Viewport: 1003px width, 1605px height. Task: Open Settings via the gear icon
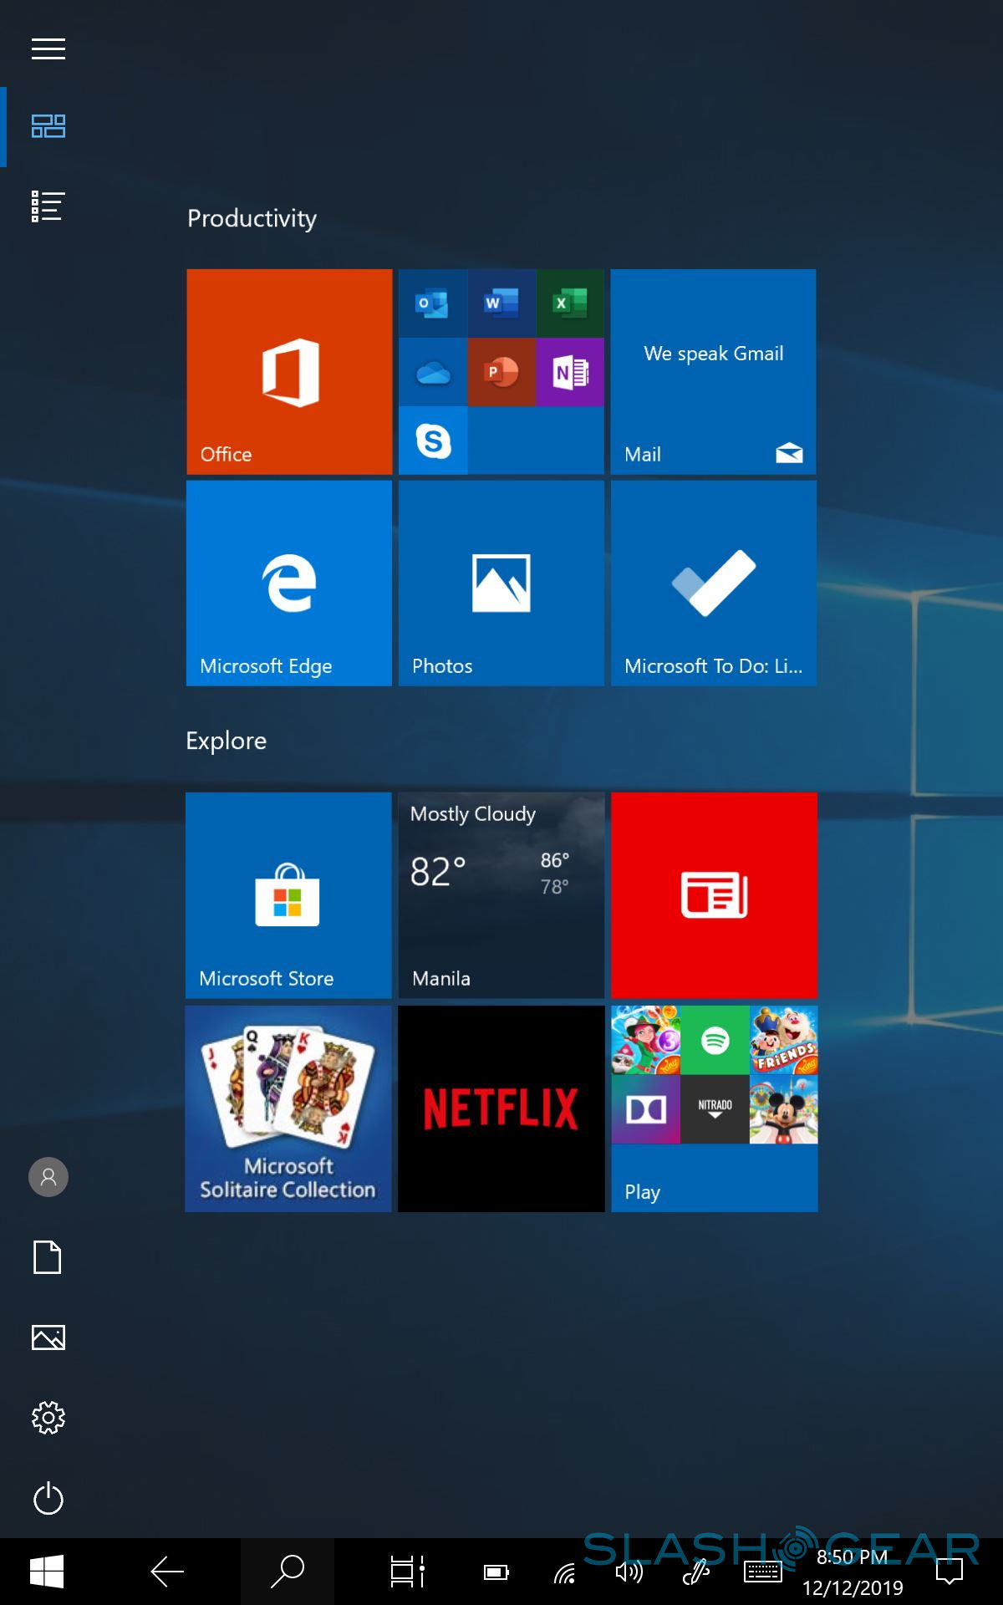[x=48, y=1418]
